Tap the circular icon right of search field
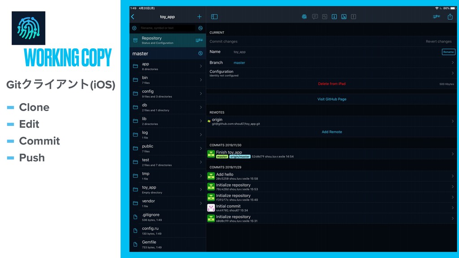 click(200, 28)
